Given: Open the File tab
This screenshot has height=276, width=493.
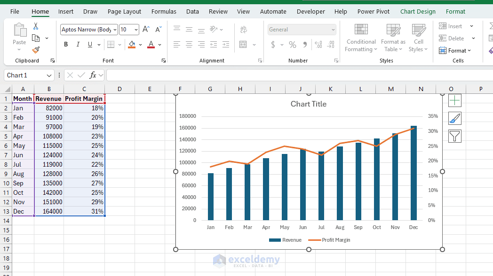Looking at the screenshot, I should point(15,12).
